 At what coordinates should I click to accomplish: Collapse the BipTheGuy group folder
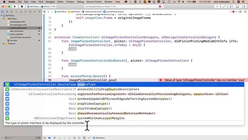(4, 19)
